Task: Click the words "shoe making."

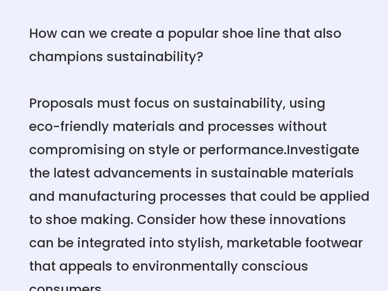Action: pyautogui.click(x=89, y=220)
